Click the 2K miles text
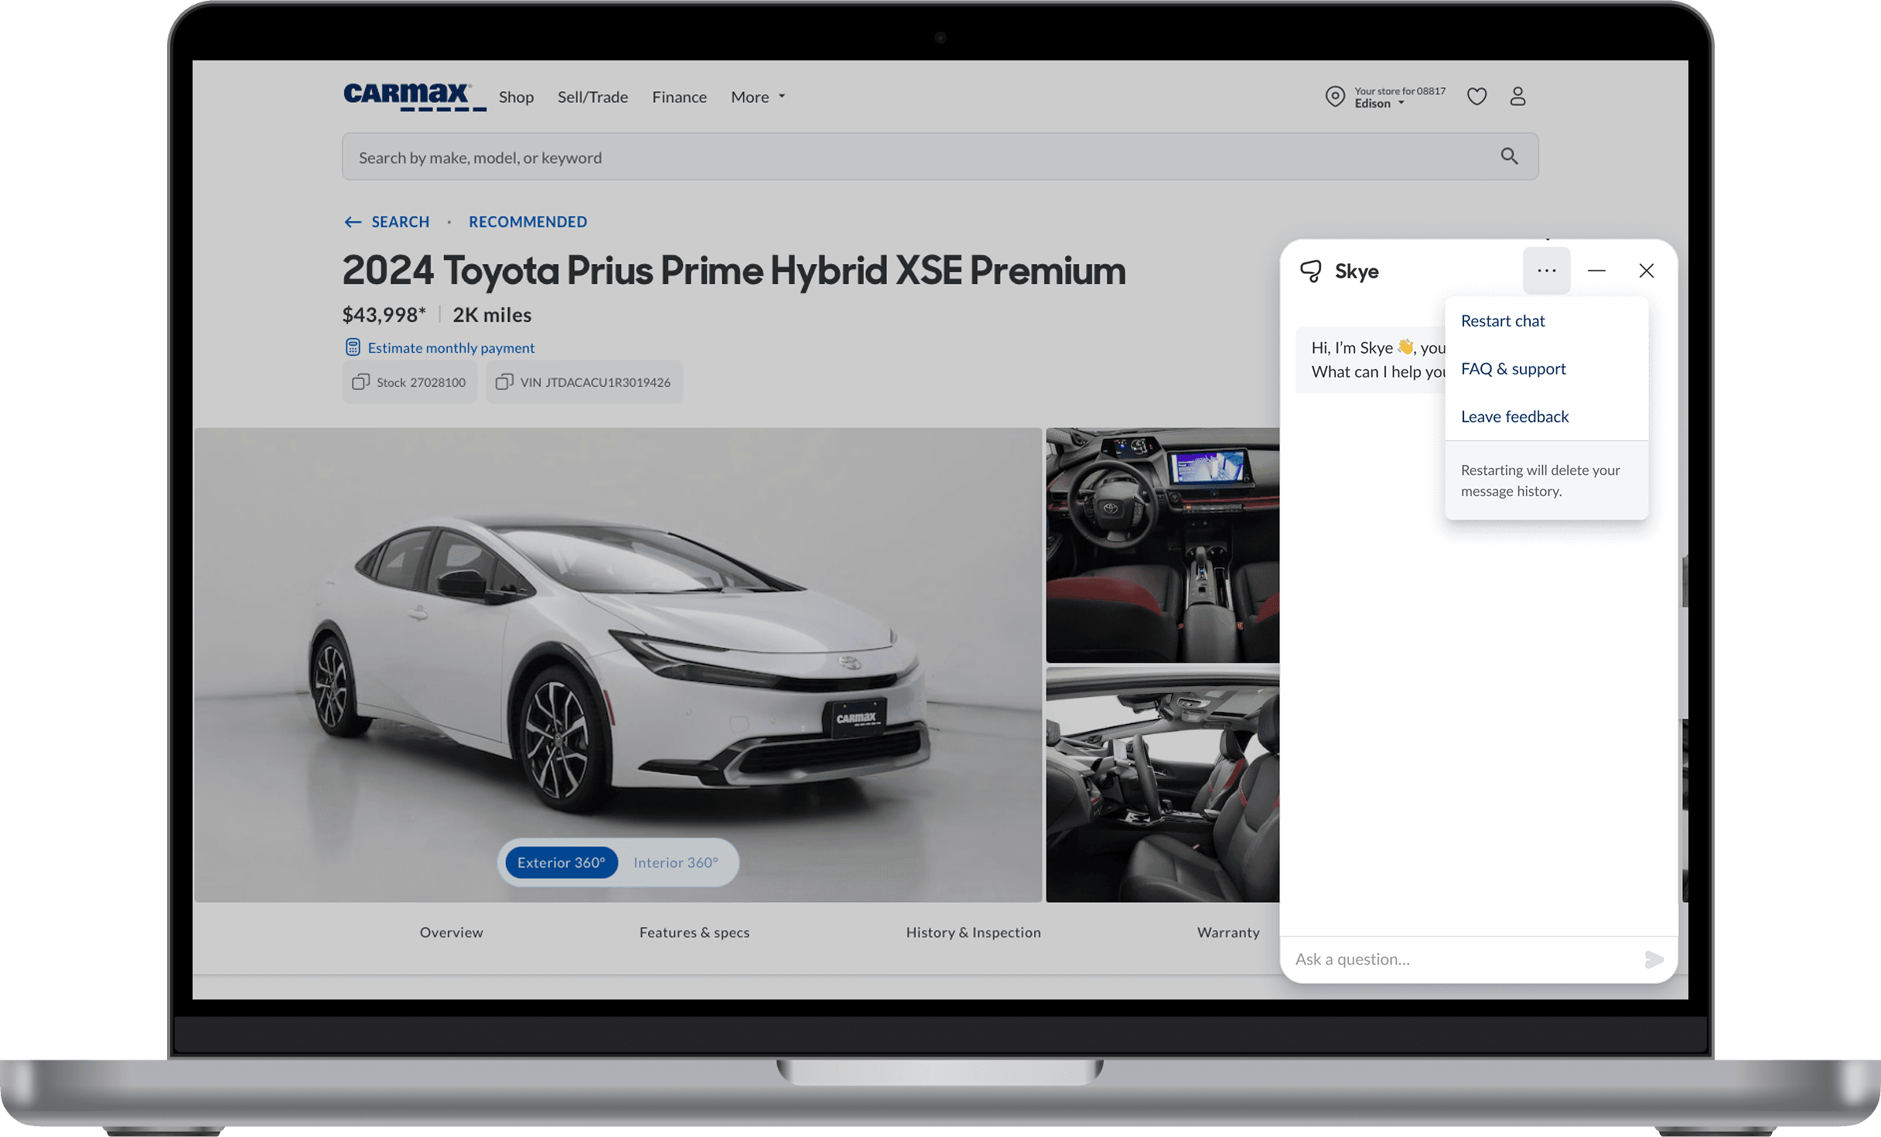Image resolution: width=1881 pixels, height=1137 pixels. (x=492, y=315)
